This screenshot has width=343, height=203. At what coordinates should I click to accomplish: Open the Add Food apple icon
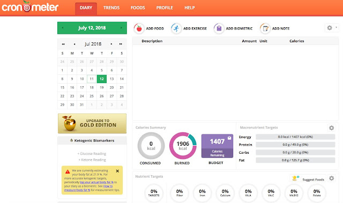pyautogui.click(x=139, y=28)
